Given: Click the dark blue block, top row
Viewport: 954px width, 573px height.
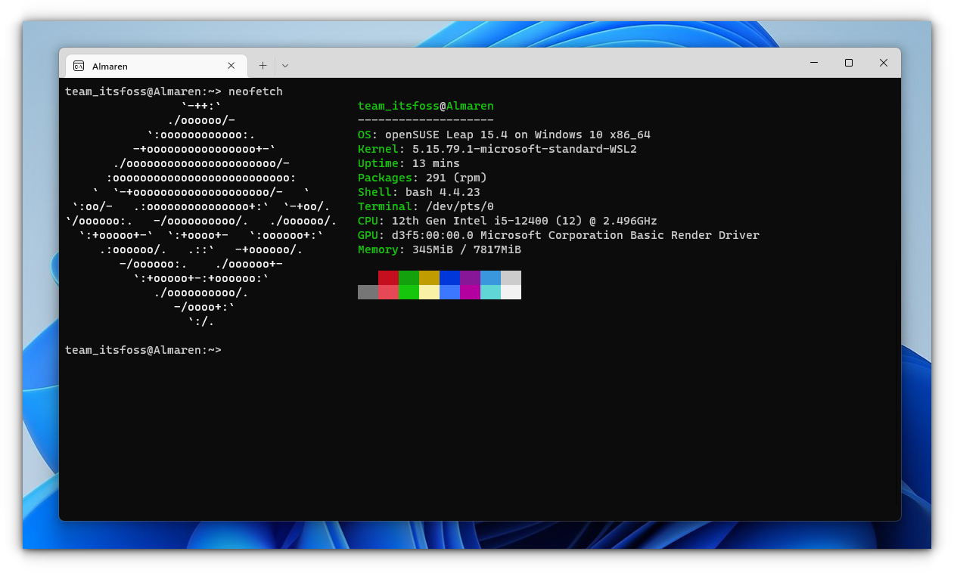Looking at the screenshot, I should pyautogui.click(x=449, y=277).
